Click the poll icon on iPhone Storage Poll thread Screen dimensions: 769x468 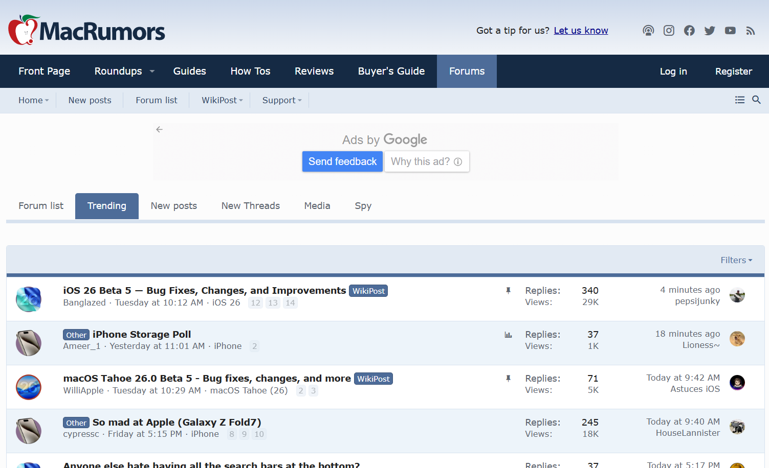click(508, 335)
